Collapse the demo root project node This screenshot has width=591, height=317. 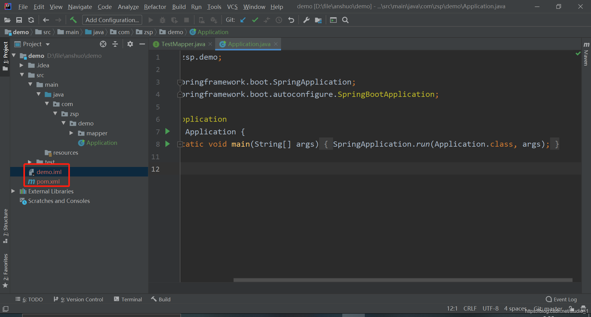[14, 56]
